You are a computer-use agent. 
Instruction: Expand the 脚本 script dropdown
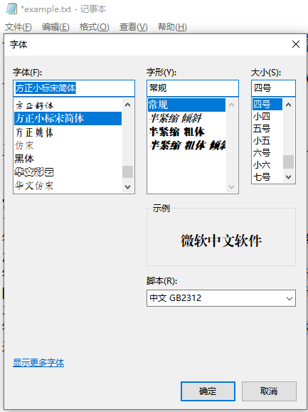pyautogui.click(x=290, y=298)
